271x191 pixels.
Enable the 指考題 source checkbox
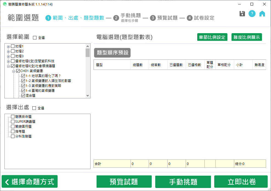click(x=13, y=132)
